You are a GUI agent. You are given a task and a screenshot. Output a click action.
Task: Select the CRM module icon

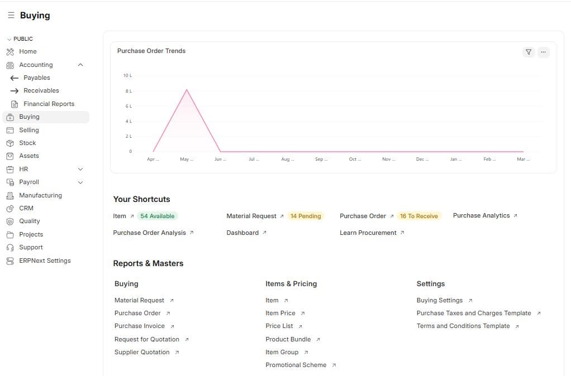(10, 208)
